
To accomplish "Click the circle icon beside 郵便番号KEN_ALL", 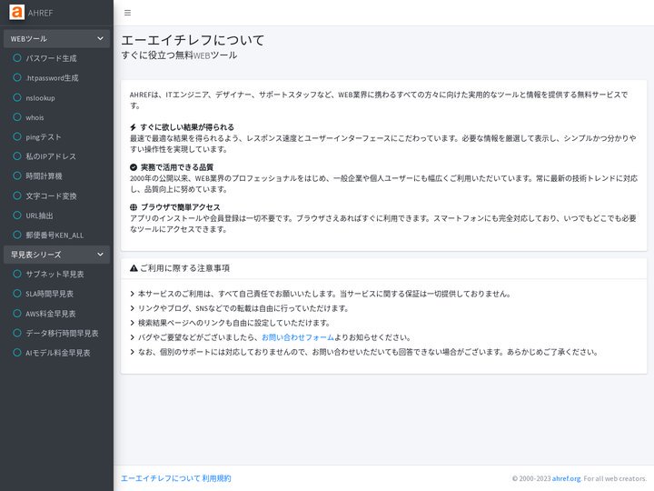I will pos(17,235).
